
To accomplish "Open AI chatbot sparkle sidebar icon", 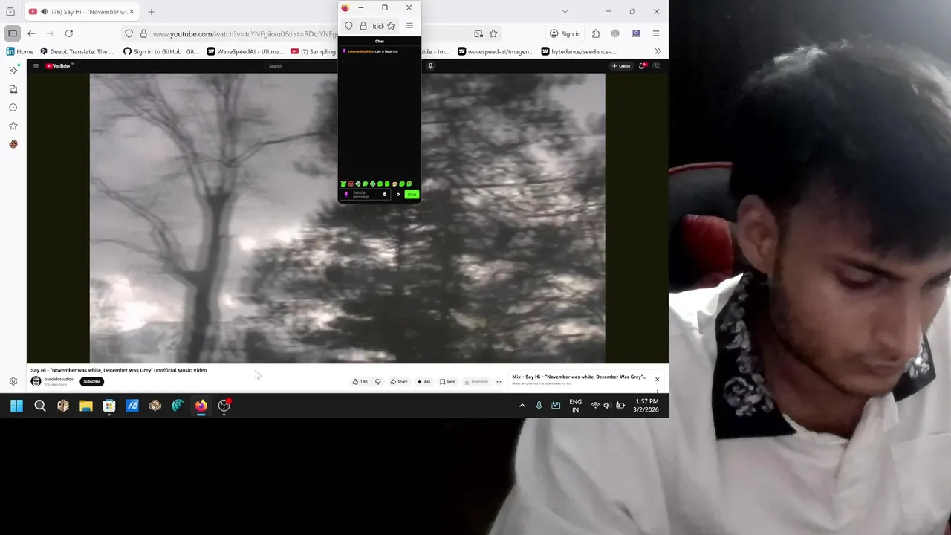I will click(13, 70).
